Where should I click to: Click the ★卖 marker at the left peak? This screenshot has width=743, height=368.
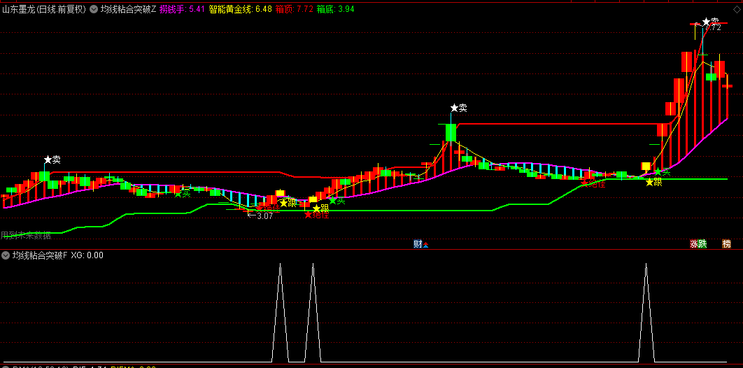pos(52,160)
